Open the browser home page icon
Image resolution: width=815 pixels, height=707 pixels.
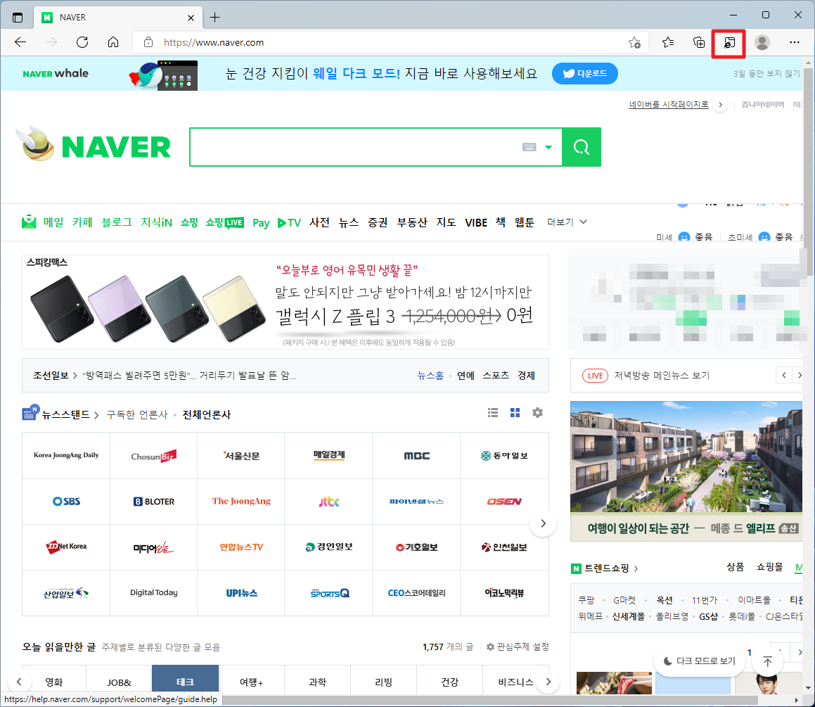113,42
